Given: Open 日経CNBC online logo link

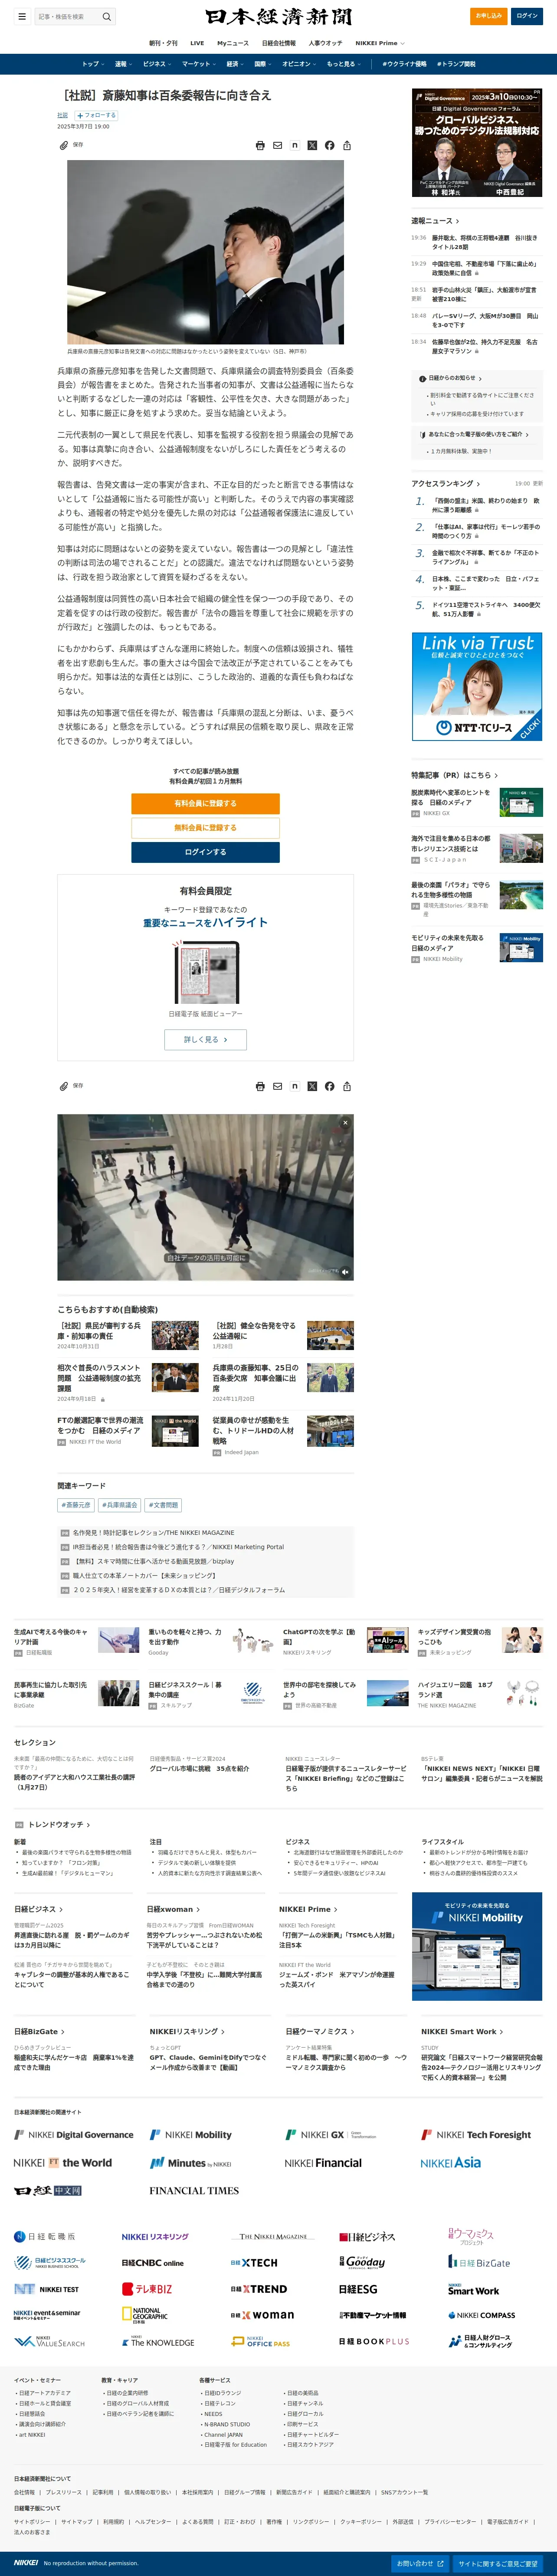Looking at the screenshot, I should [x=153, y=2262].
